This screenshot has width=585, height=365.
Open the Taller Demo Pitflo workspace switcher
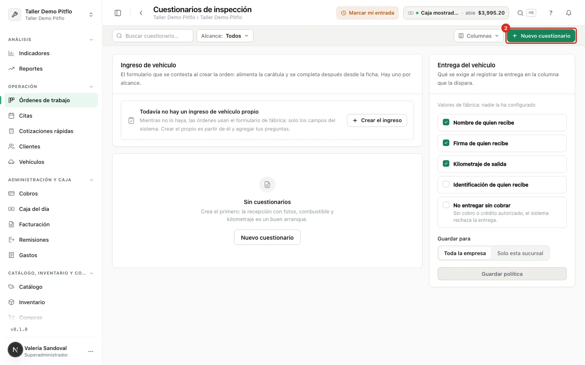pyautogui.click(x=51, y=15)
